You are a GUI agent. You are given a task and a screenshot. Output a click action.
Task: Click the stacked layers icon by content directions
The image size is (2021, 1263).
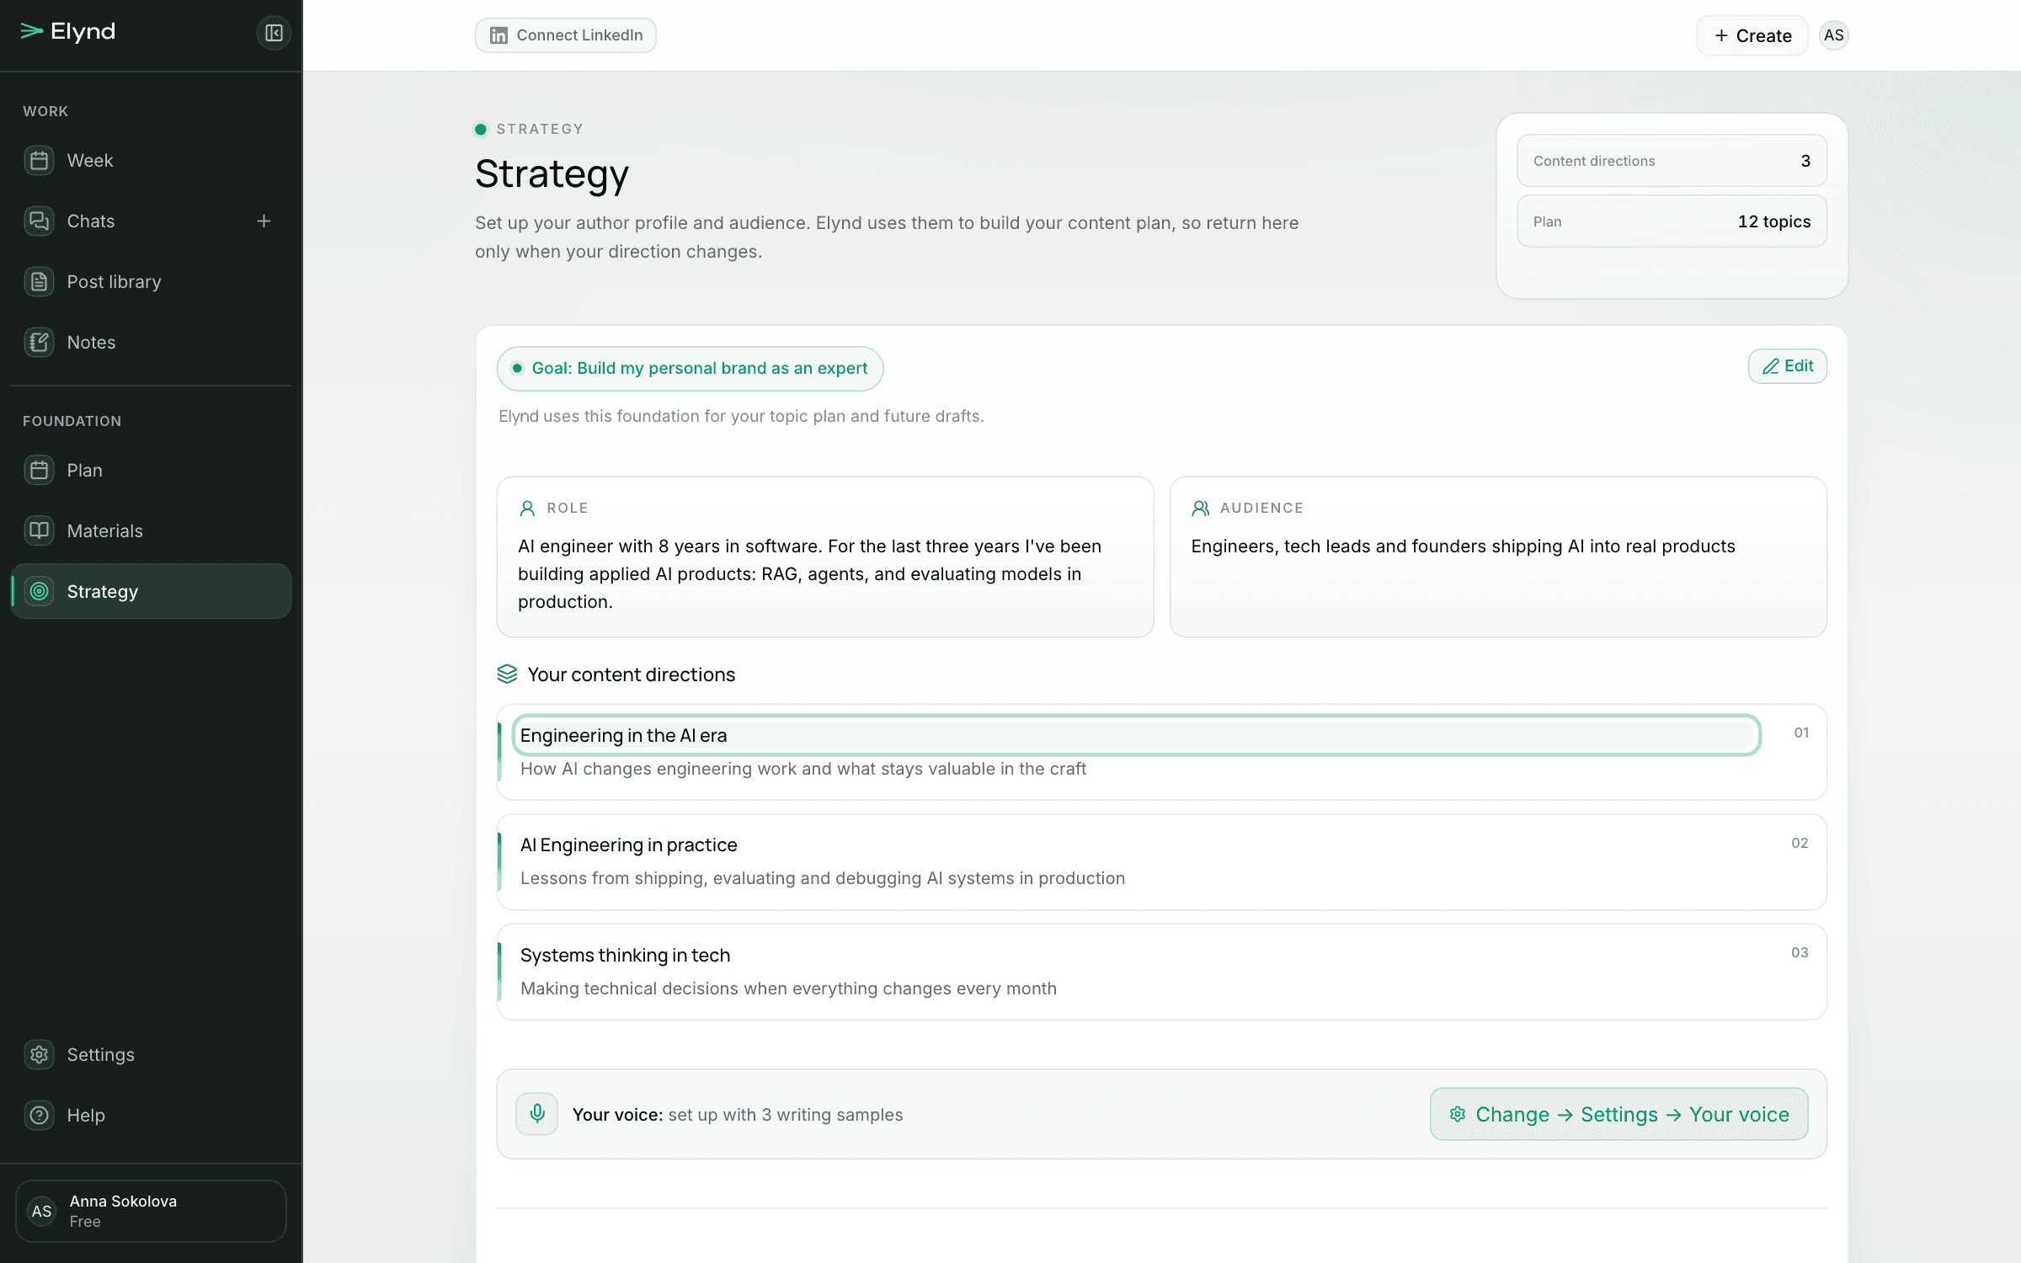pyautogui.click(x=507, y=674)
